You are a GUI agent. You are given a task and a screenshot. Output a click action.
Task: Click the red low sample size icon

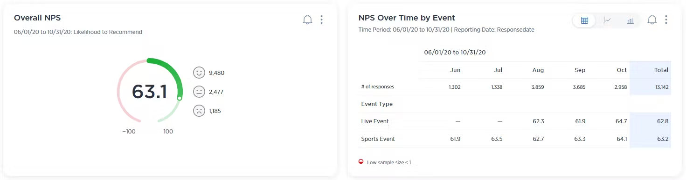pyautogui.click(x=360, y=161)
